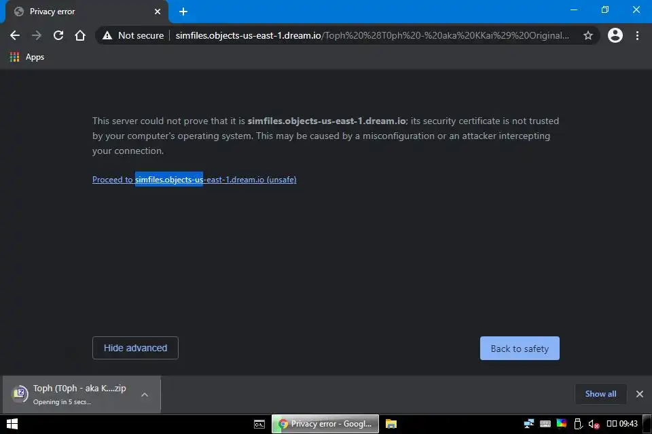Open the home page via house icon
The image size is (652, 434).
pos(80,36)
